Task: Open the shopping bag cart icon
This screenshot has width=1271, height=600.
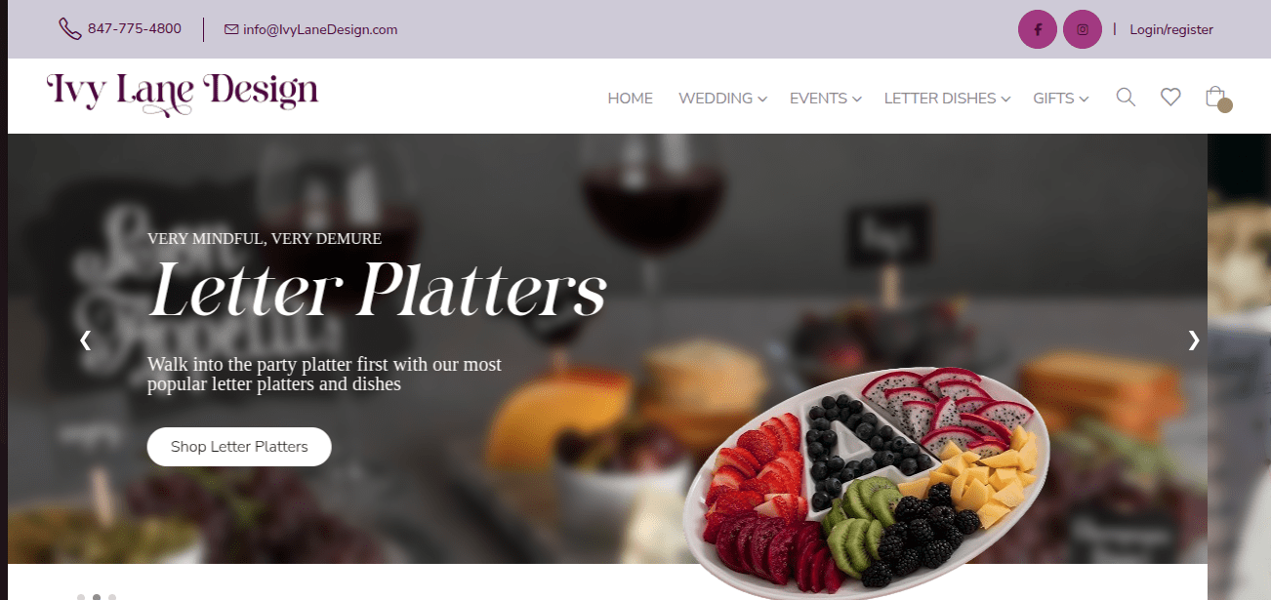Action: (1216, 98)
